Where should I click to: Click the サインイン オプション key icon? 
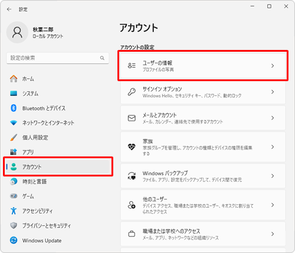[x=132, y=92]
